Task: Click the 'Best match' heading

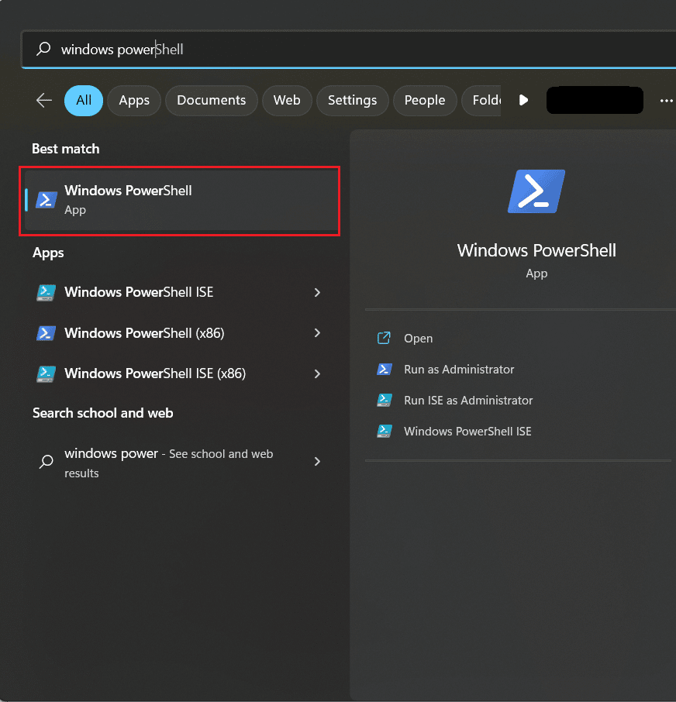Action: coord(65,149)
